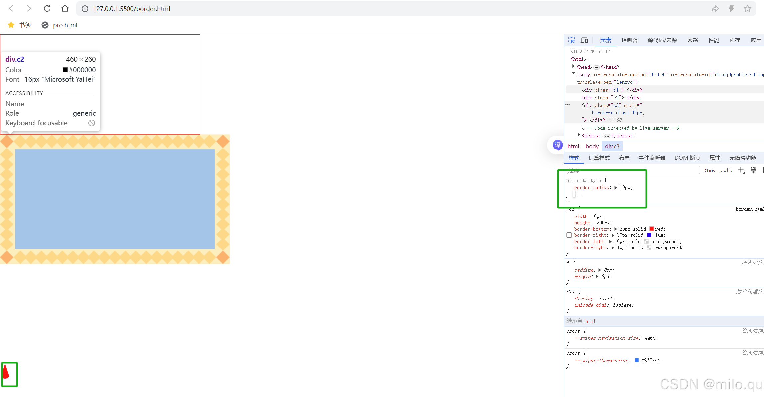Open the DOM 断点 pane
This screenshot has height=397, width=764.
pos(687,158)
